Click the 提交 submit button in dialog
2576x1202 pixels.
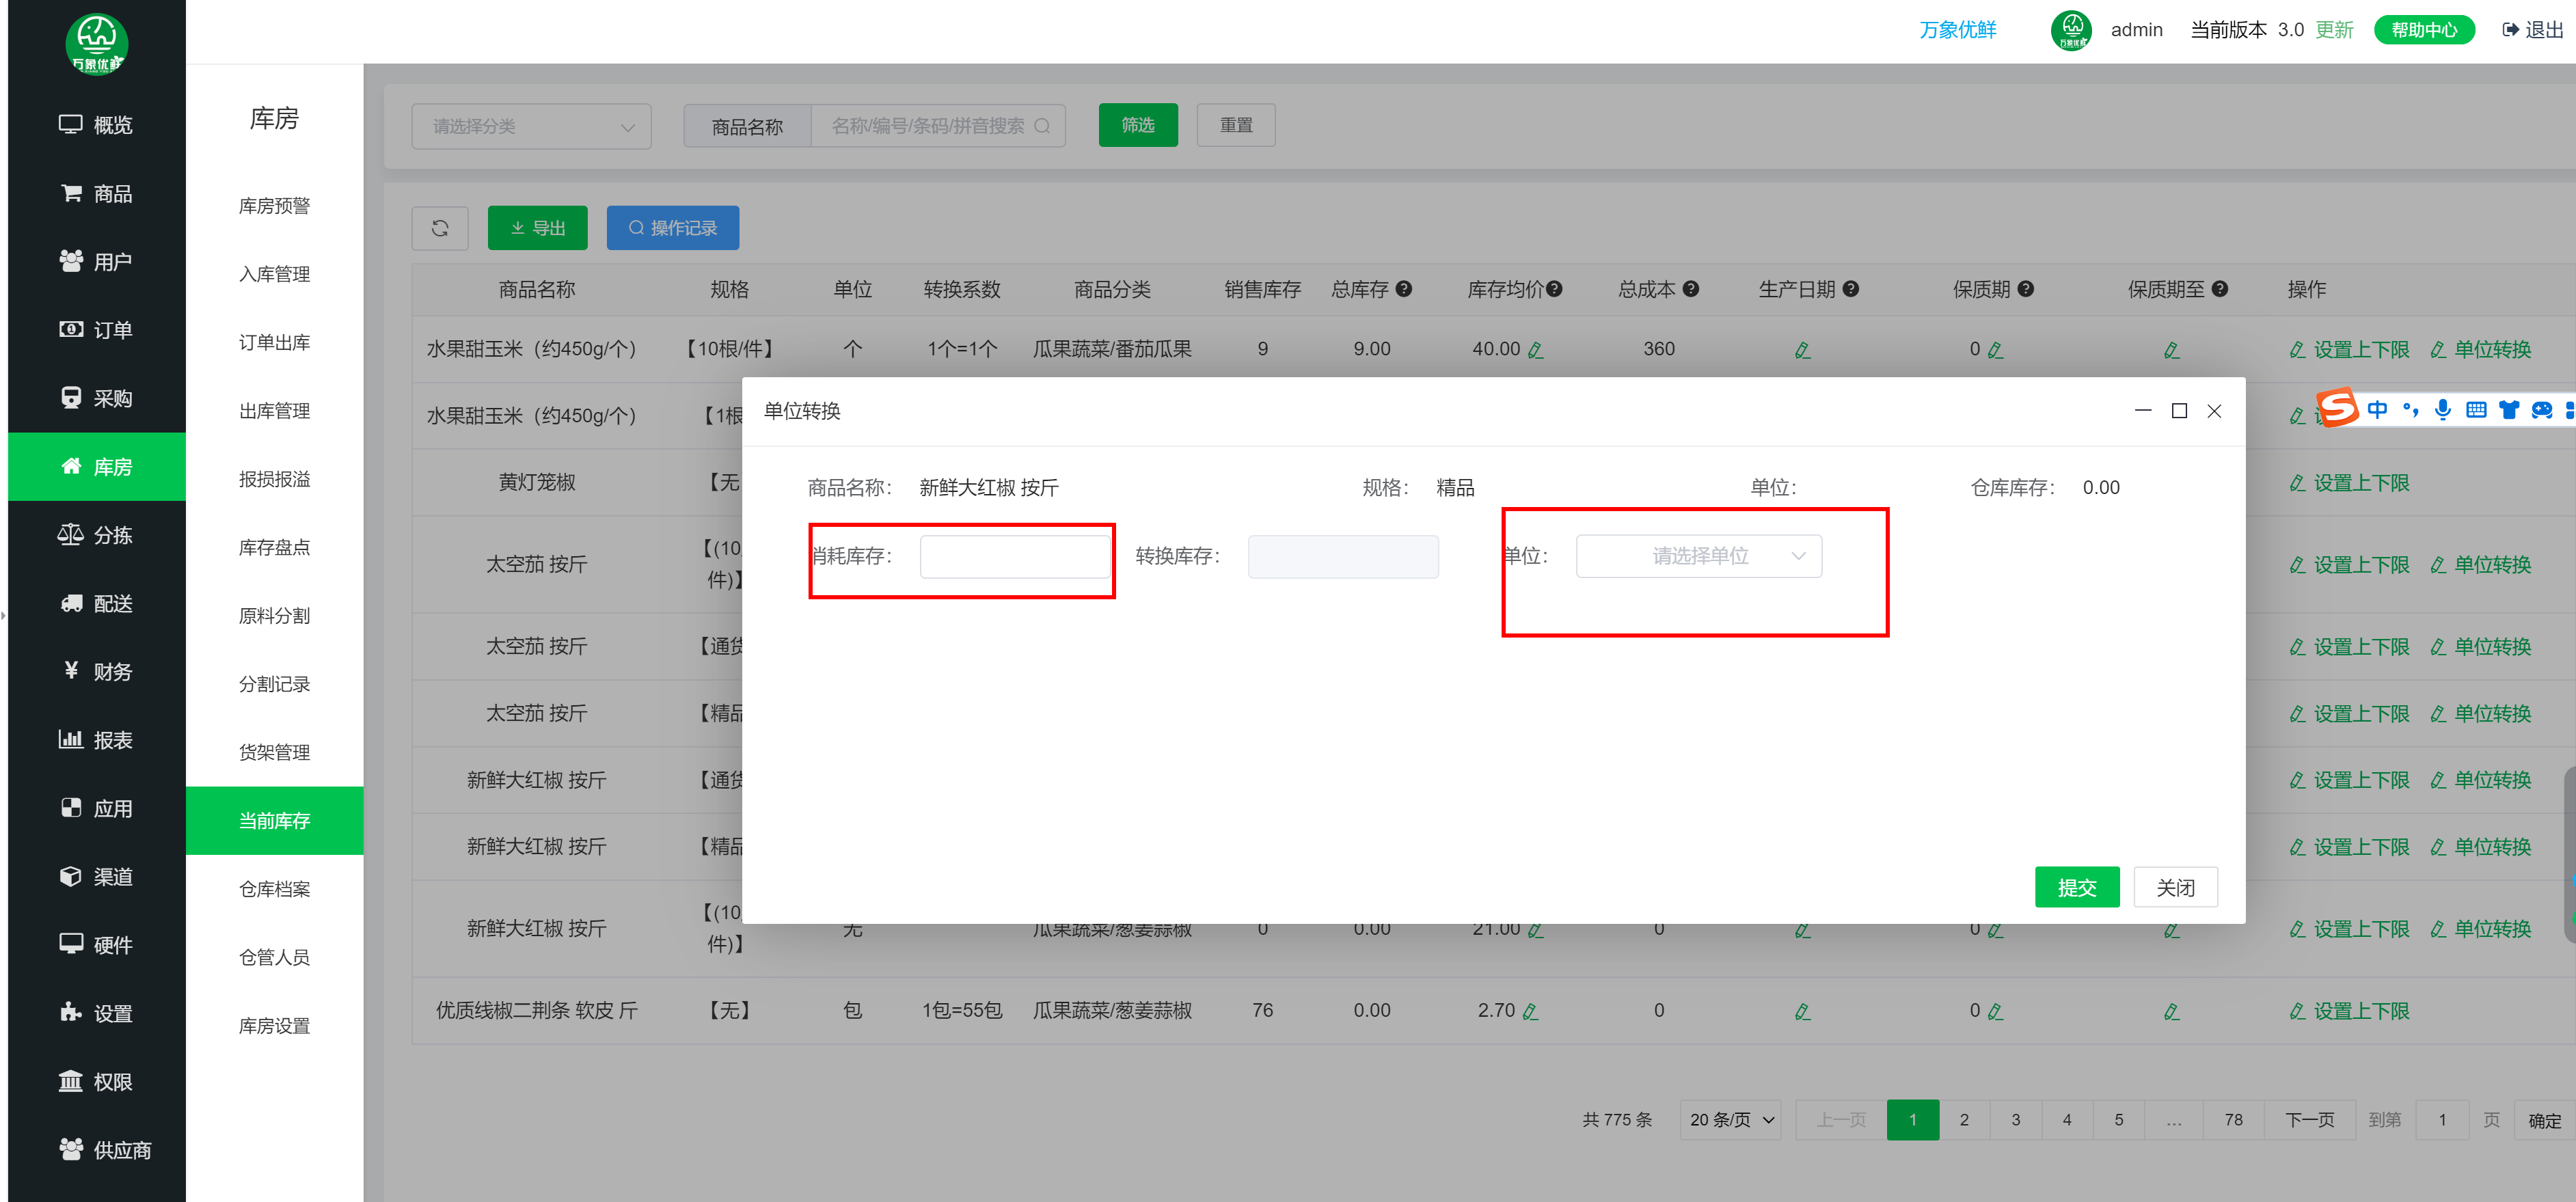2077,887
